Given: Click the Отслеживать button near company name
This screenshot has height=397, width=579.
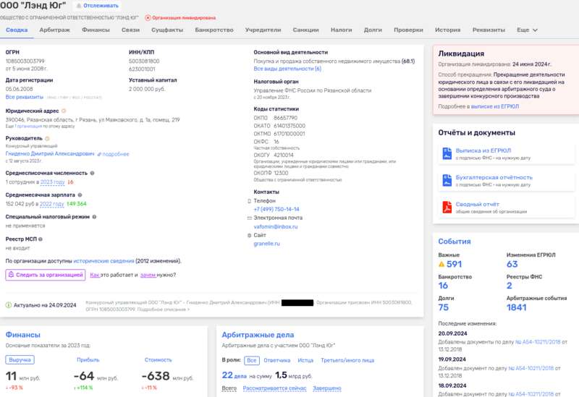Looking at the screenshot, I should pos(98,6).
